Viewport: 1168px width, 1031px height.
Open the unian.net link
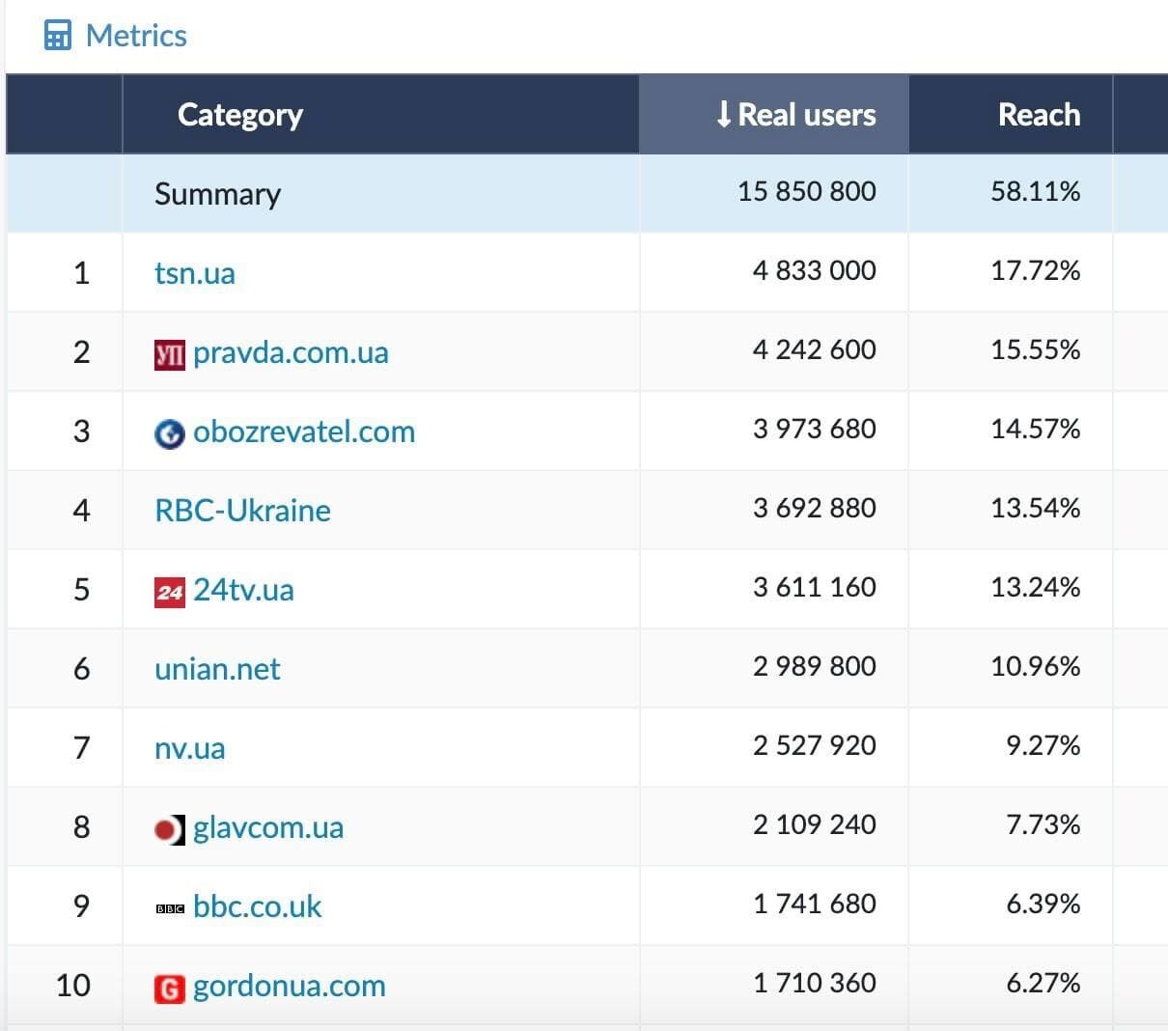tap(217, 669)
